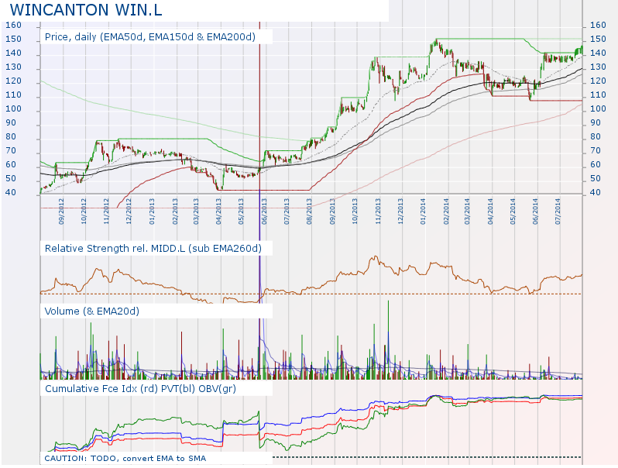Click the 120 value on right price axis
This screenshot has height=468, width=618.
pyautogui.click(x=598, y=81)
